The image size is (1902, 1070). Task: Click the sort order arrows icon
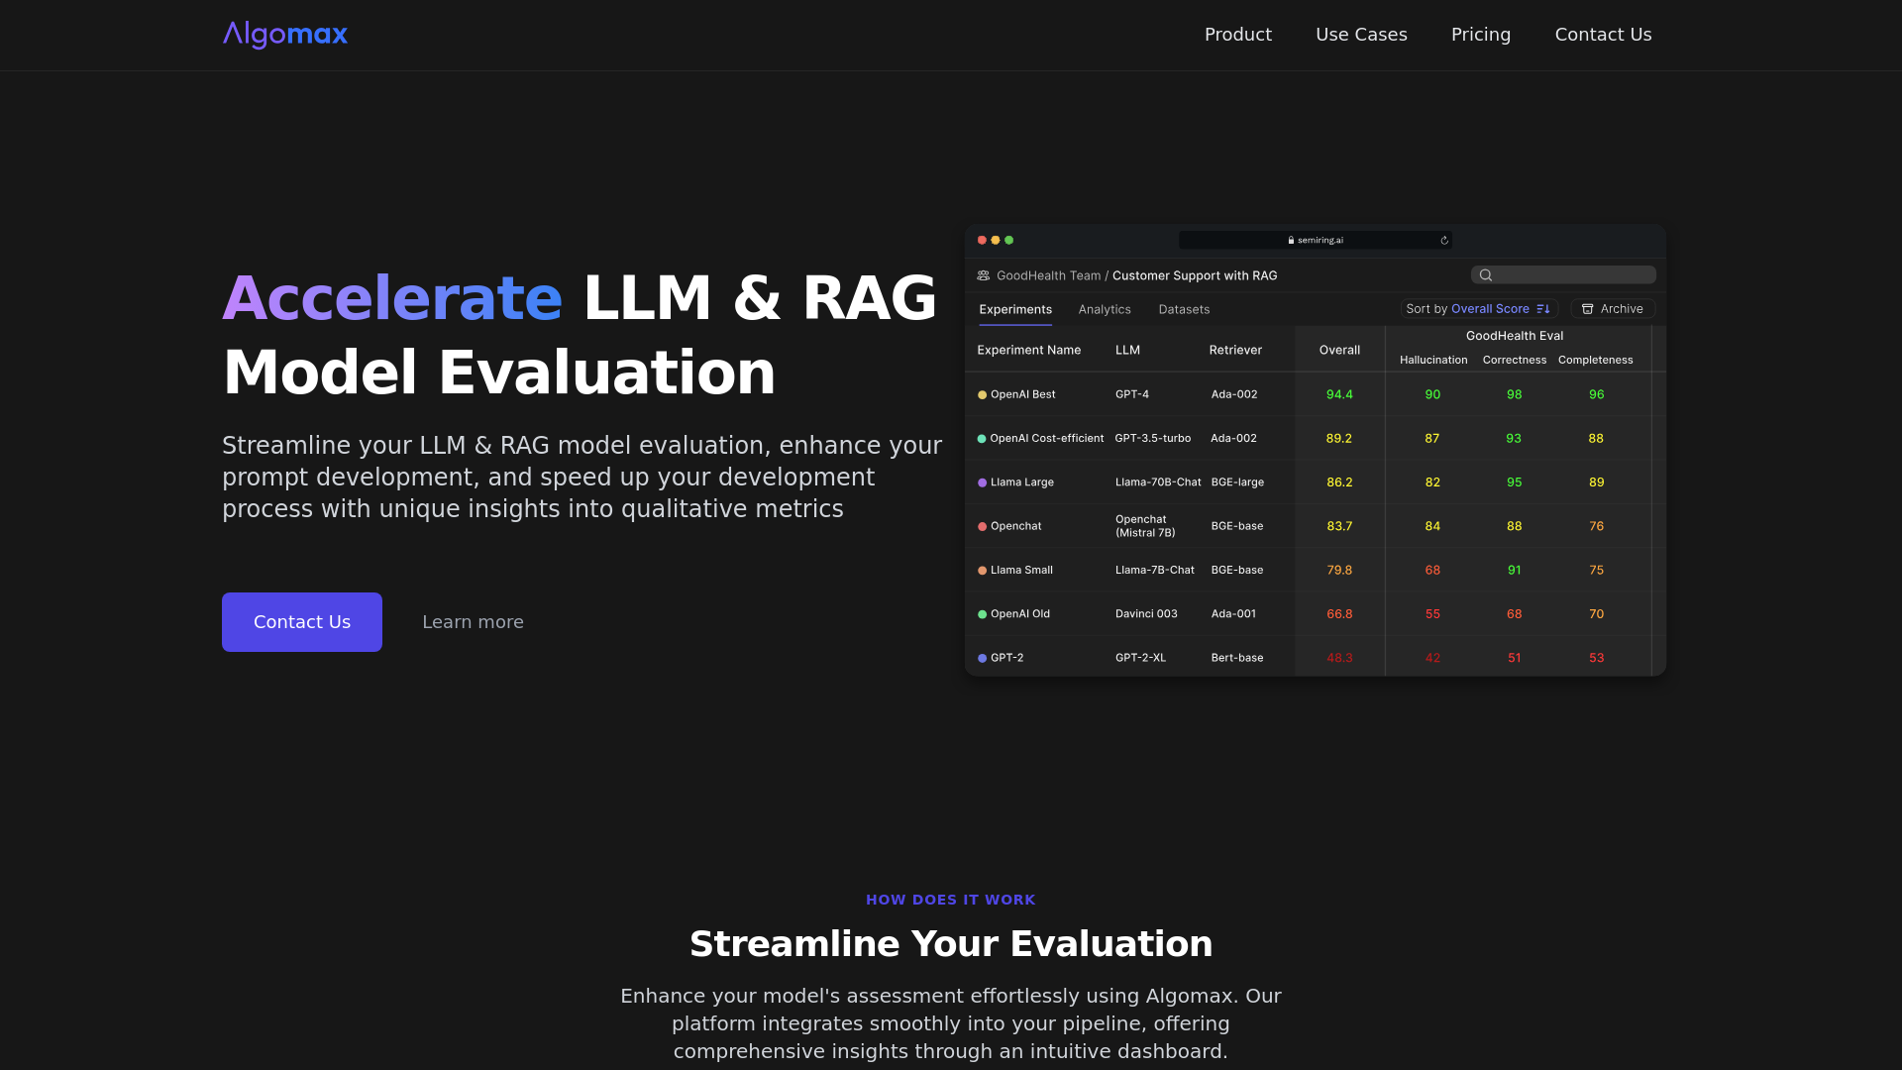tap(1543, 309)
